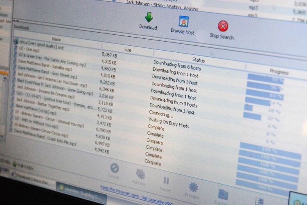Select Dave Matthews Band Crash Into Me.mp3

tap(45, 143)
